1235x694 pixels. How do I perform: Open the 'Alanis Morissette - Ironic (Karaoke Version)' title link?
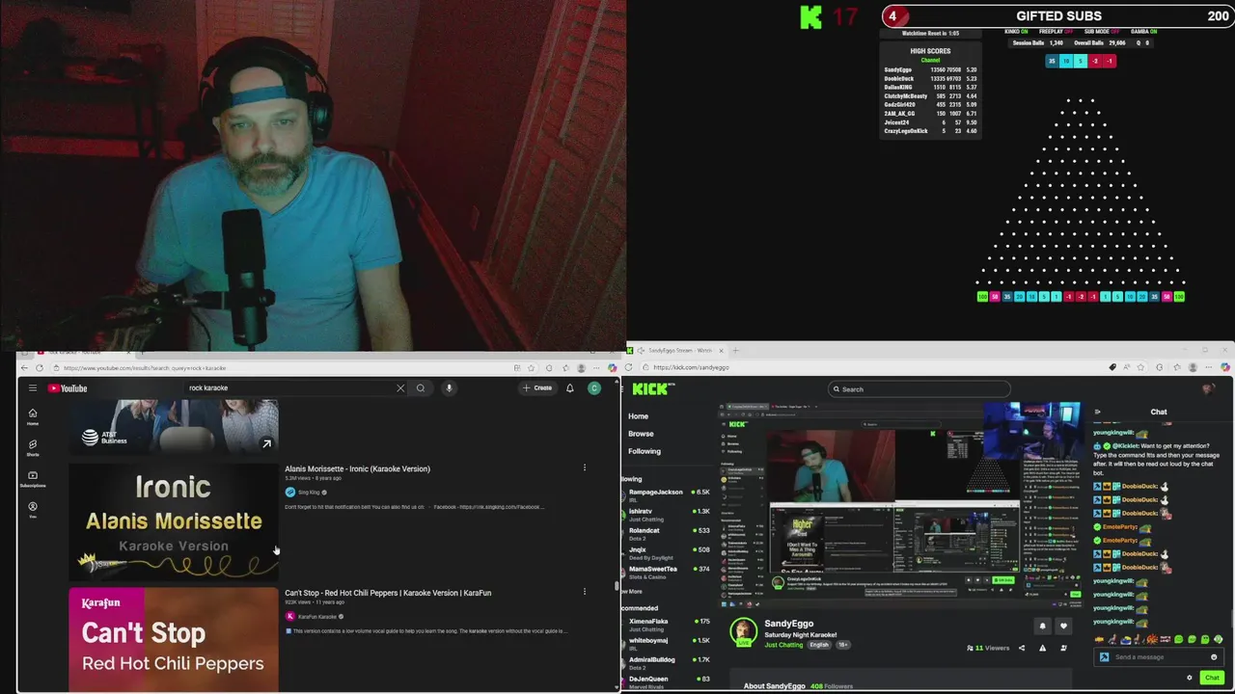(357, 468)
